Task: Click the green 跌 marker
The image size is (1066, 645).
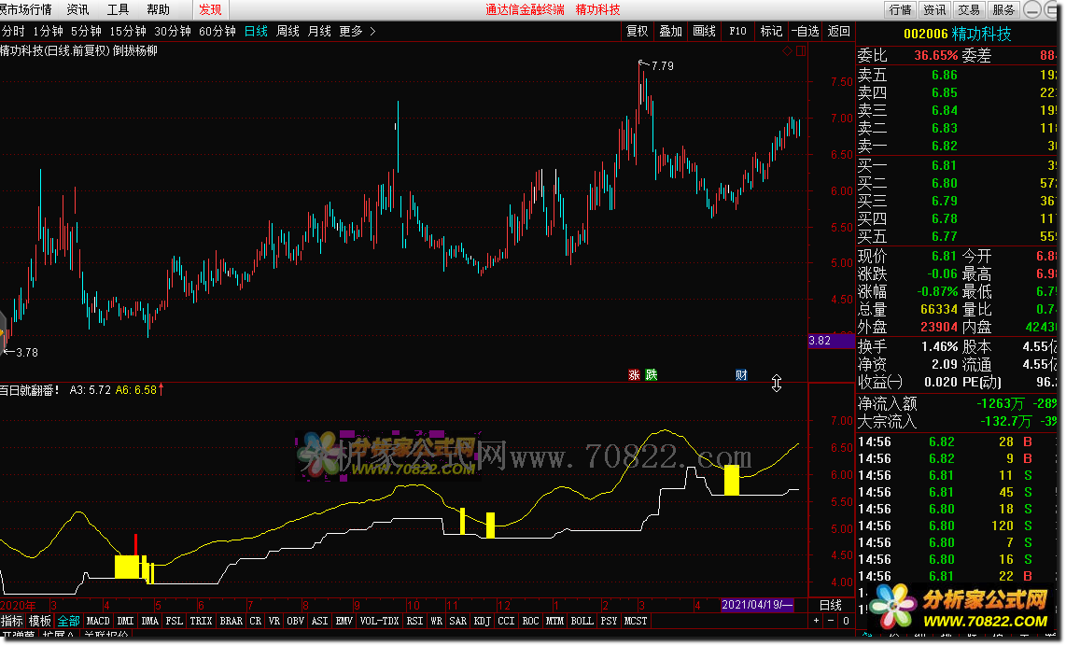Action: click(652, 374)
